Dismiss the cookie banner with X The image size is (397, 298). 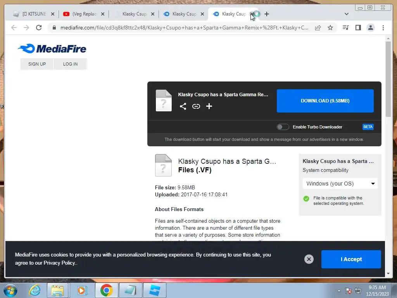coord(309,259)
